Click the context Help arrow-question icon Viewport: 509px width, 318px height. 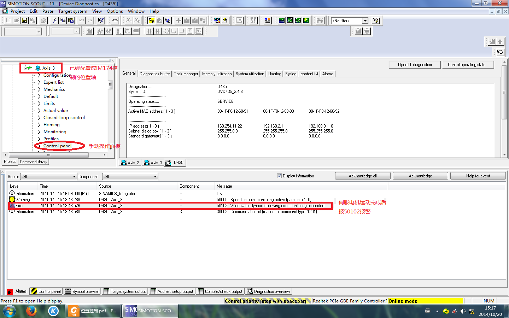tap(101, 20)
